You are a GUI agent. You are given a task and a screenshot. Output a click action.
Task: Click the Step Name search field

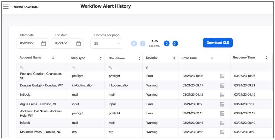click(125, 67)
